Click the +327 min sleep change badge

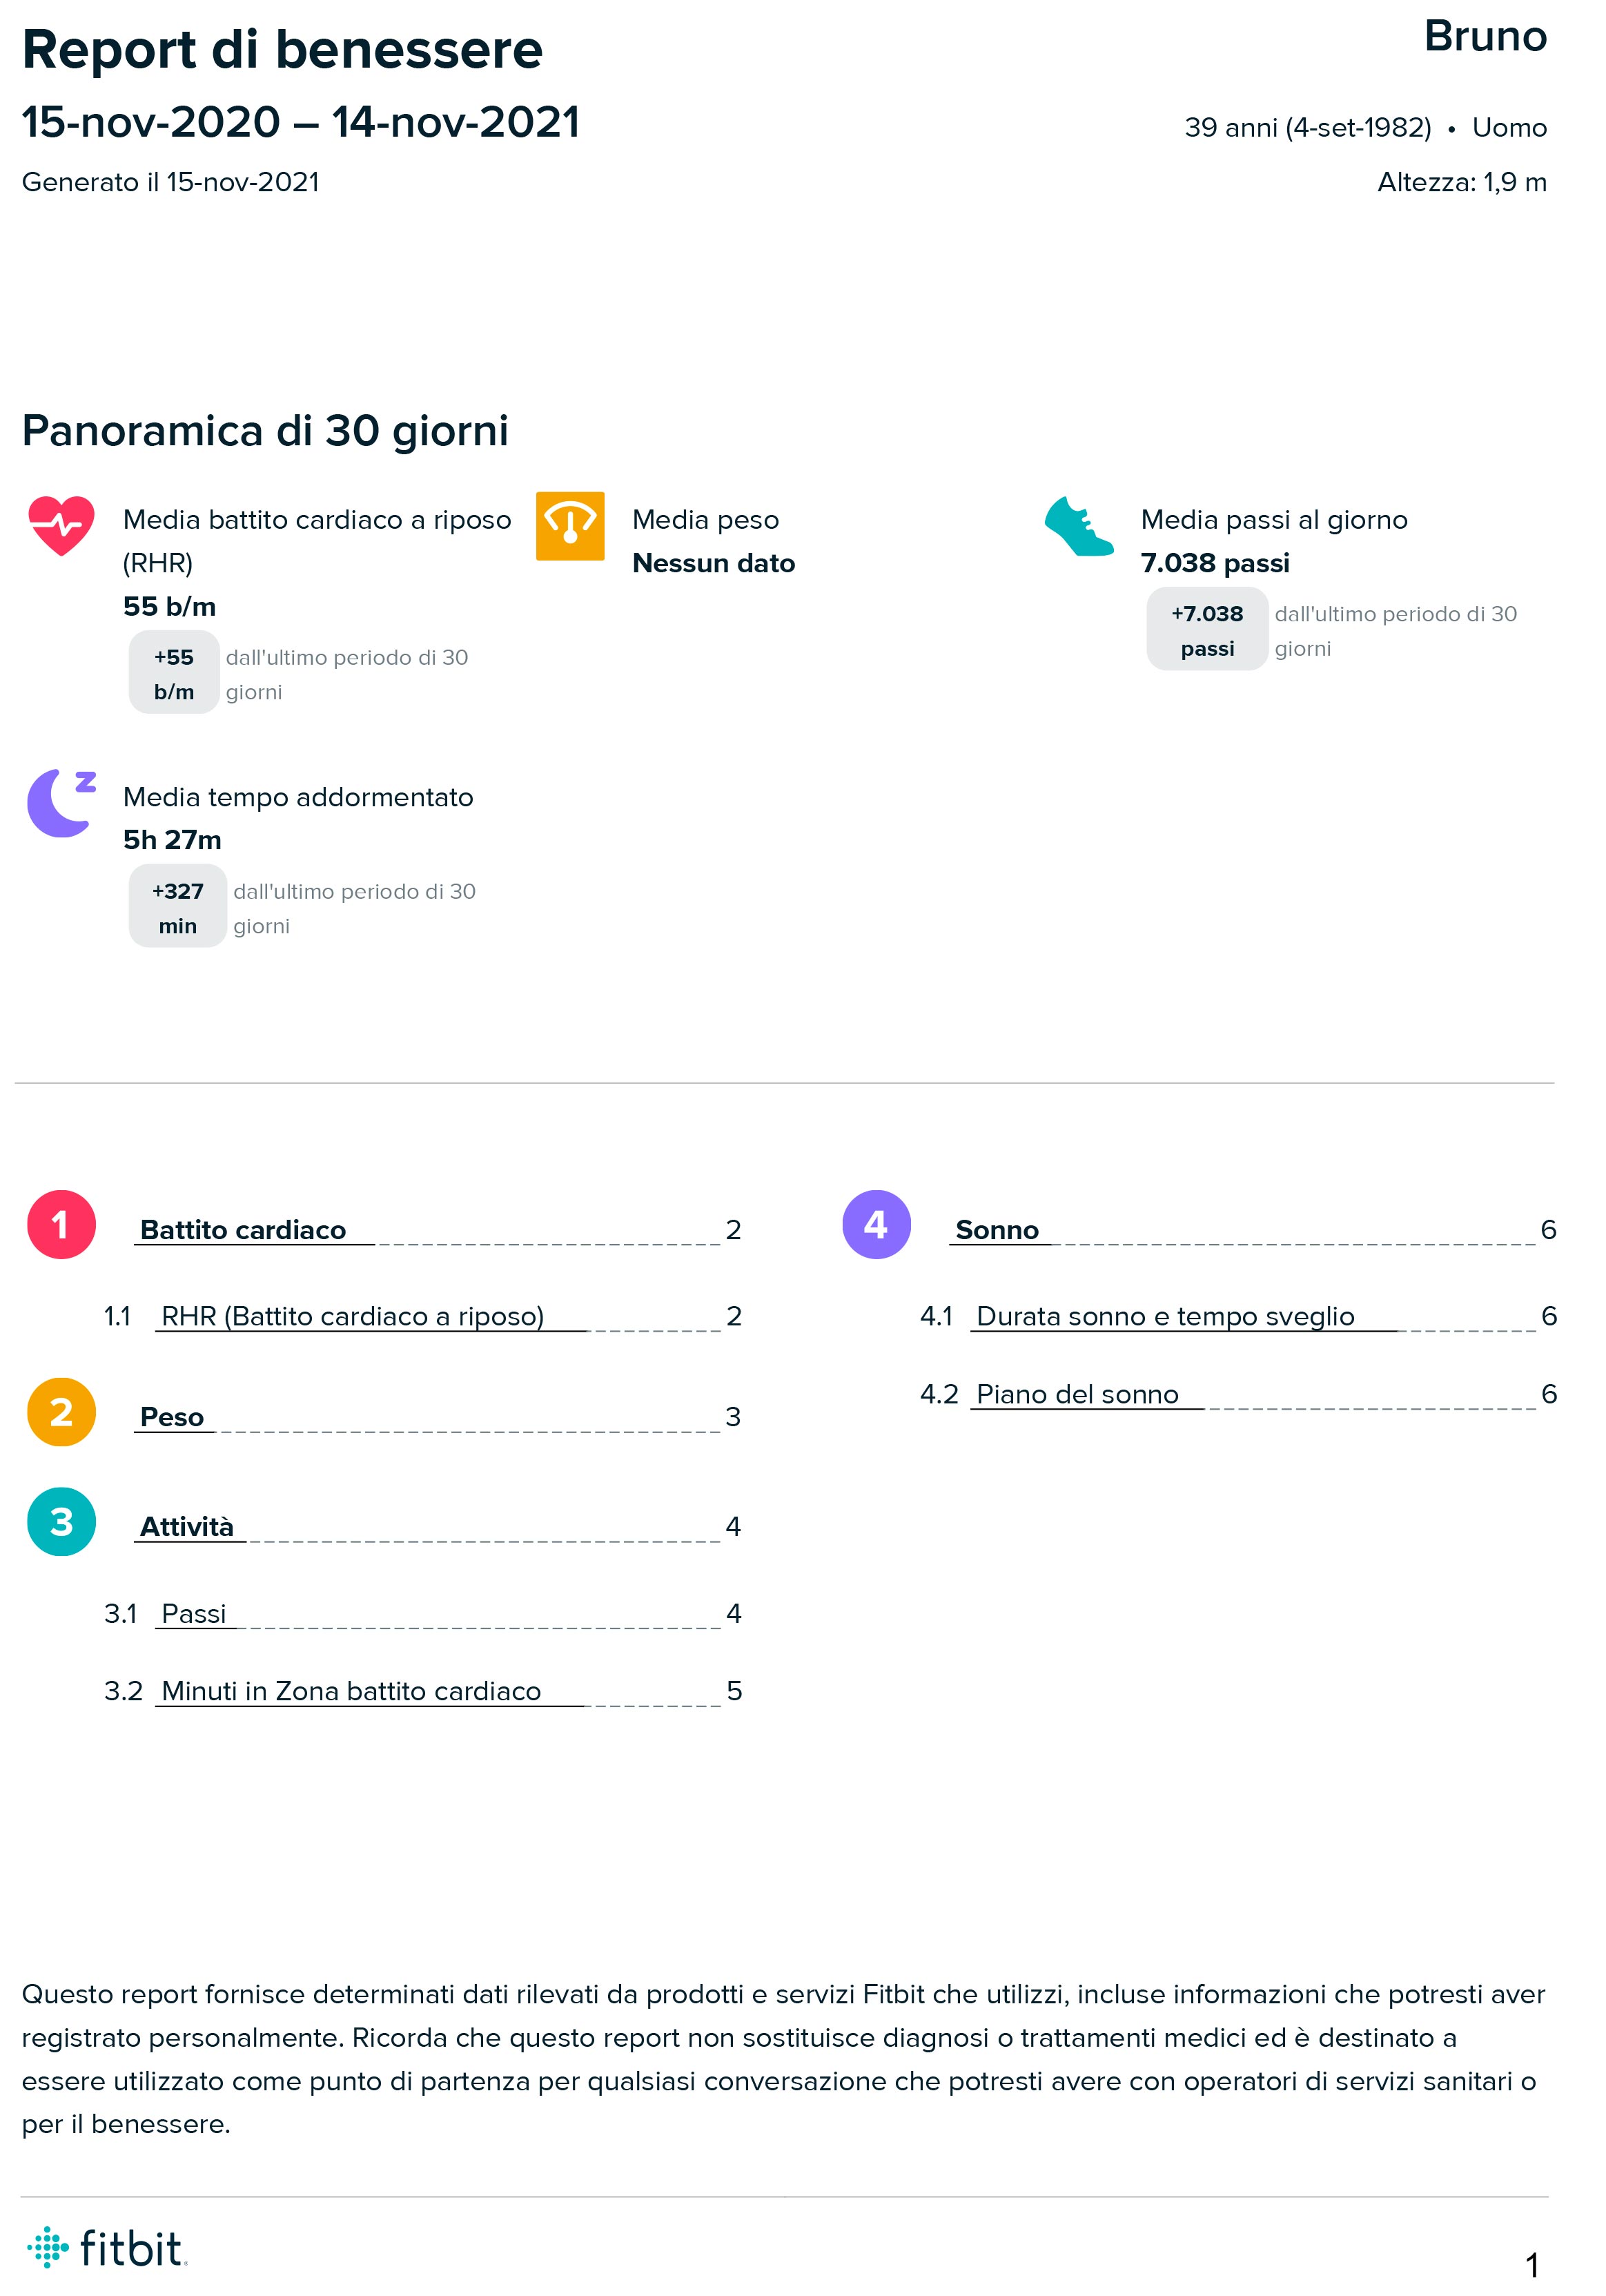tap(178, 907)
